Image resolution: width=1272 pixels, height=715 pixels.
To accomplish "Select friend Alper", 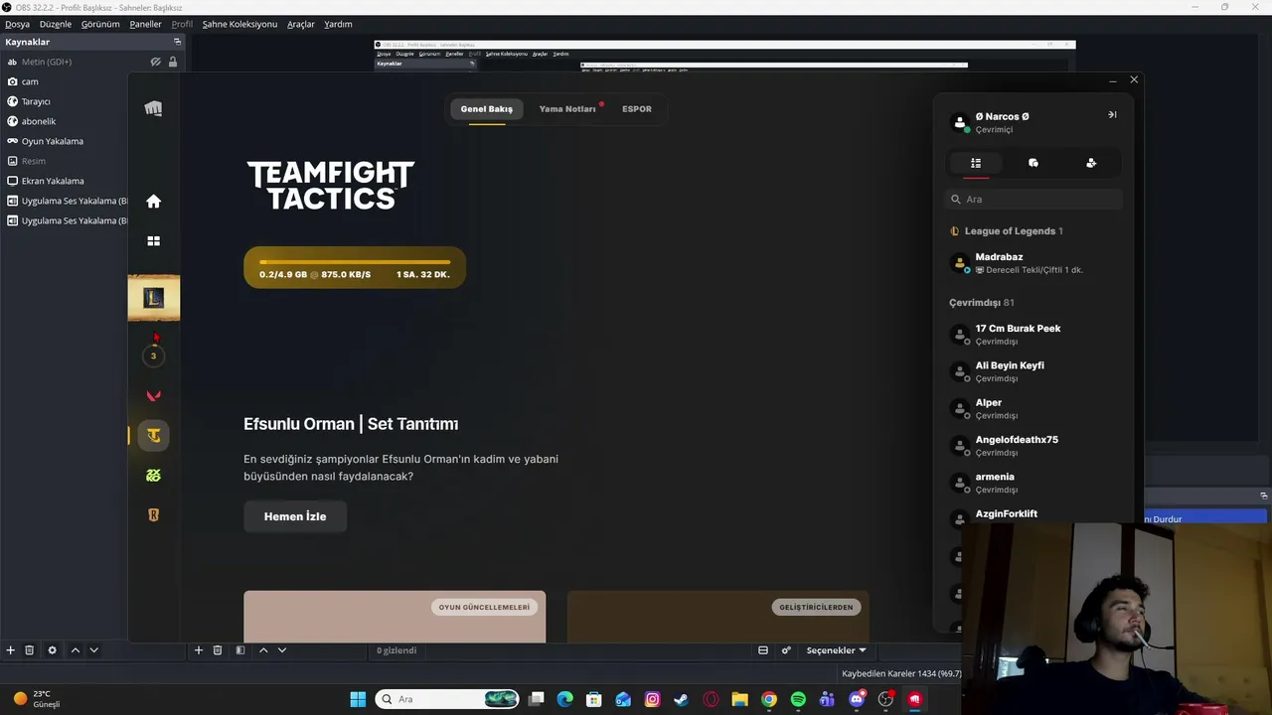I will pyautogui.click(x=1033, y=408).
